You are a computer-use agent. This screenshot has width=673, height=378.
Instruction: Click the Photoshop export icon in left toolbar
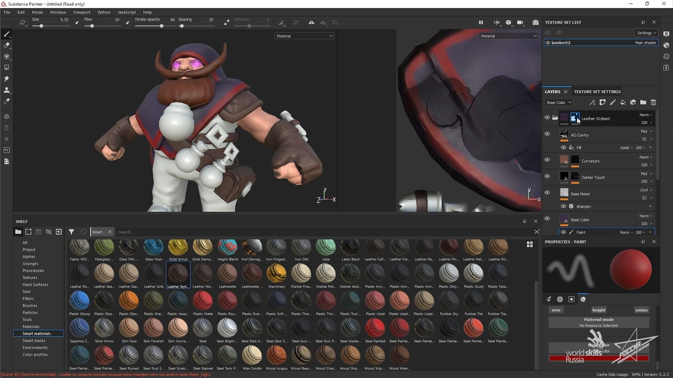[6, 150]
